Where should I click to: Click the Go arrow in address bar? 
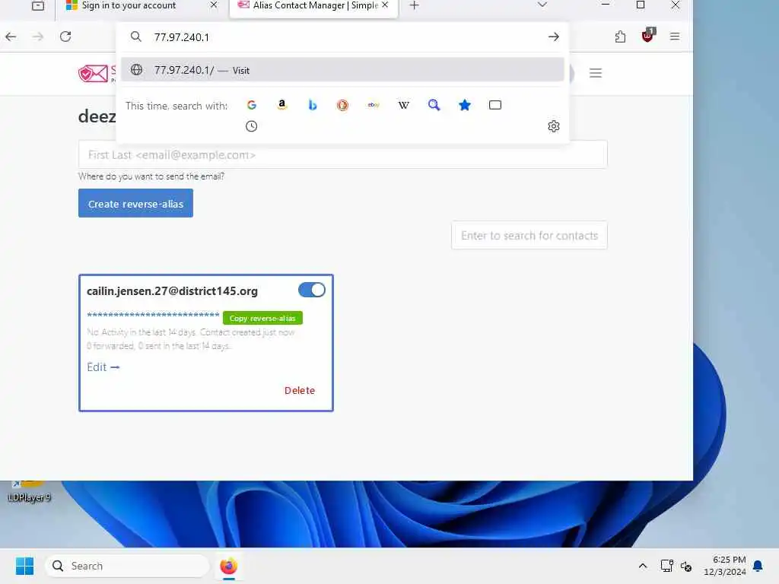(554, 36)
